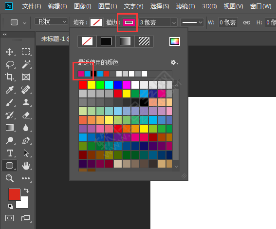The width and height of the screenshot is (276, 229).
Task: Expand the stroke width 3 像素 dropdown
Action: click(x=174, y=22)
